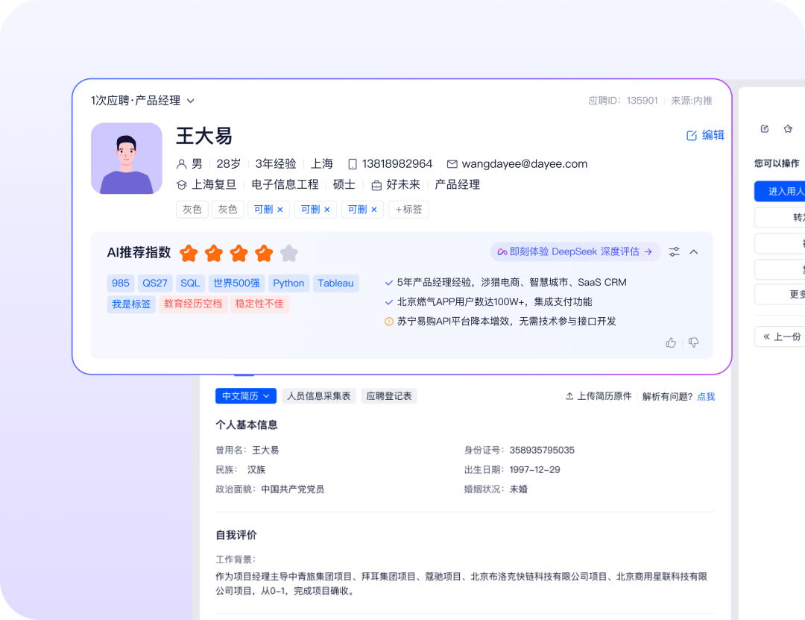This screenshot has width=805, height=620.
Task: Click the second 灰色 tag
Action: 227,209
